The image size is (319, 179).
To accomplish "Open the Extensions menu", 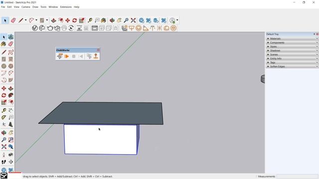I will [x=66, y=7].
